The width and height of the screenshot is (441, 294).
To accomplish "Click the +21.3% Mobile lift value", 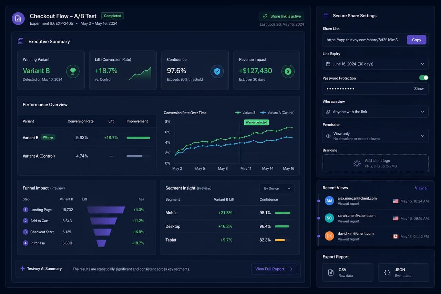I will click(x=225, y=213).
